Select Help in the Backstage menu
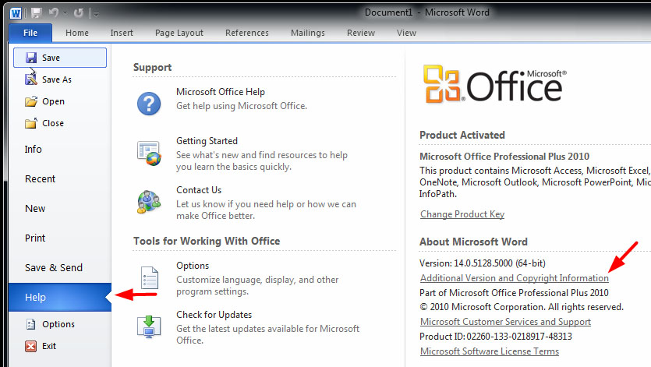Viewport: 651px width, 367px height. point(60,297)
